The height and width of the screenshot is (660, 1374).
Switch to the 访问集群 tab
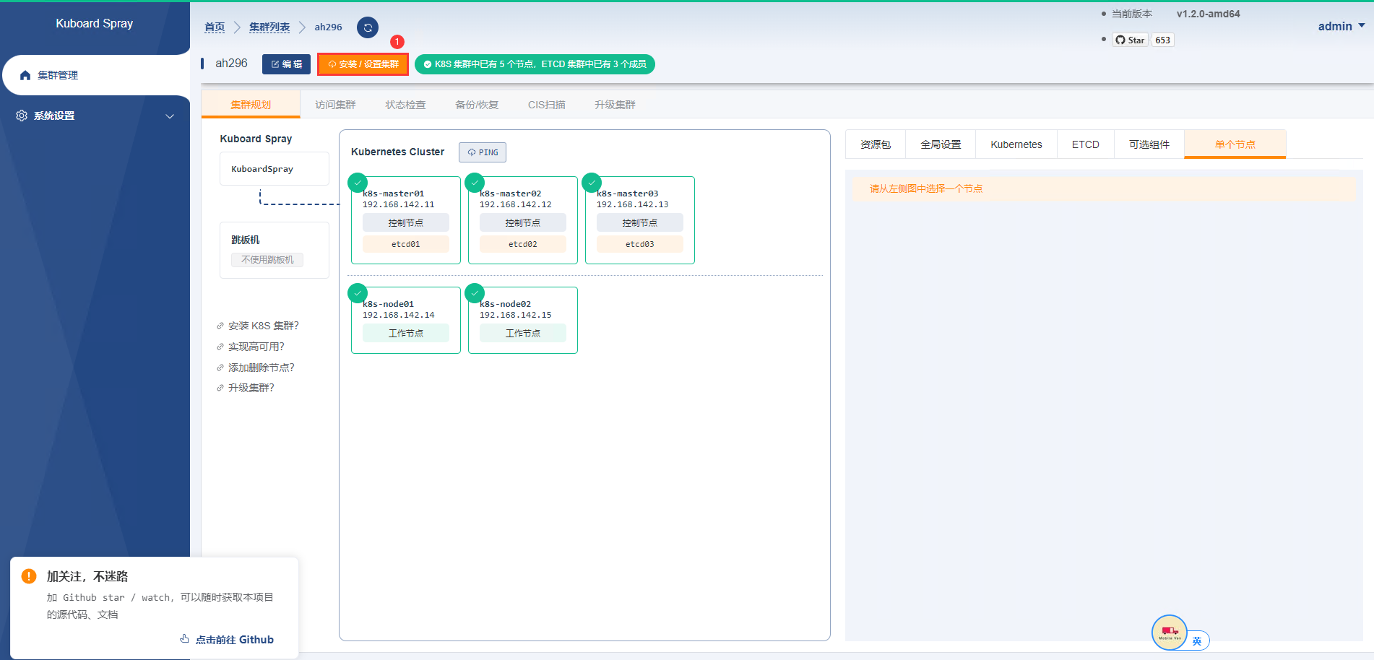pyautogui.click(x=335, y=105)
